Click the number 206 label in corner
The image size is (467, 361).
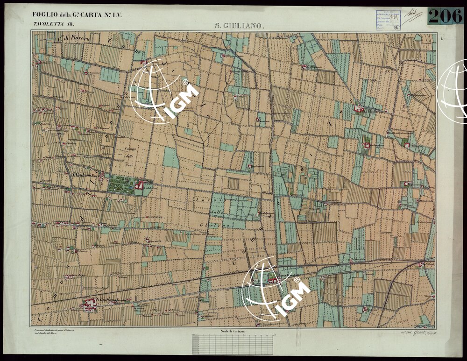[x=445, y=16]
